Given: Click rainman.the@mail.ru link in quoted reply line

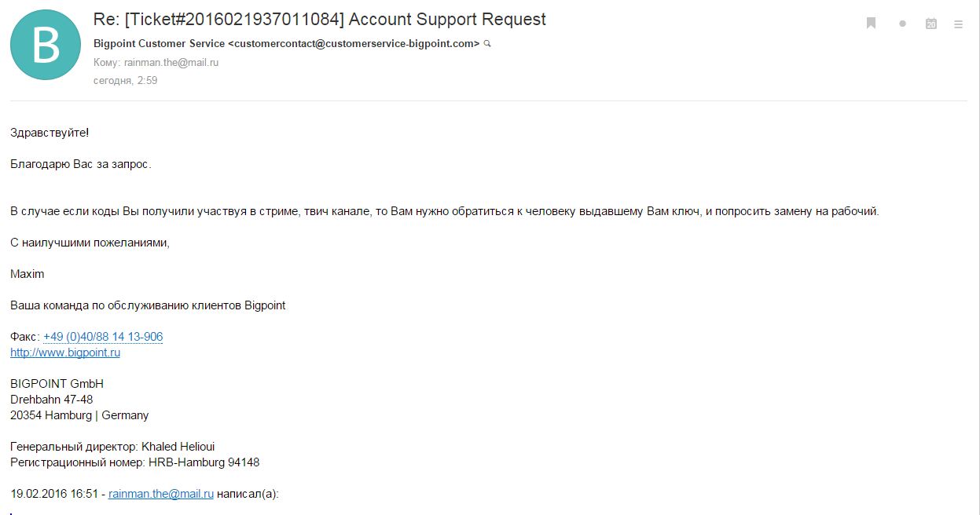Looking at the screenshot, I should 161,494.
